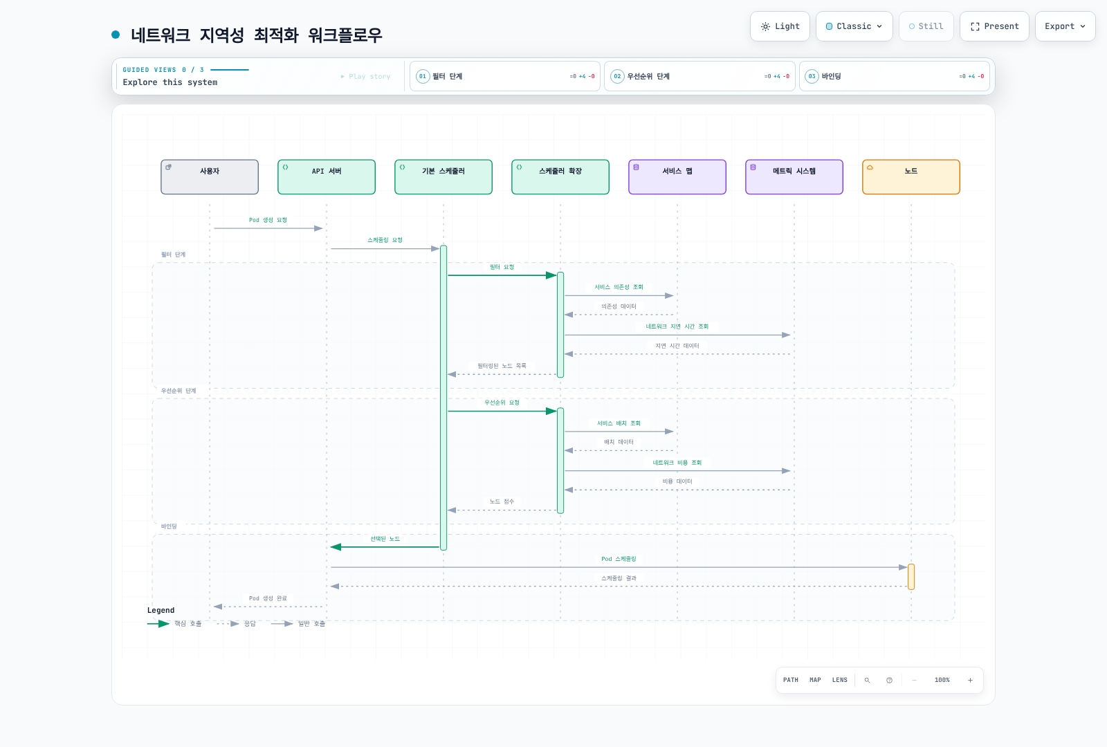Select the '네트워크 지연 시간 조회' message label
This screenshot has width=1107, height=747.
tap(677, 326)
